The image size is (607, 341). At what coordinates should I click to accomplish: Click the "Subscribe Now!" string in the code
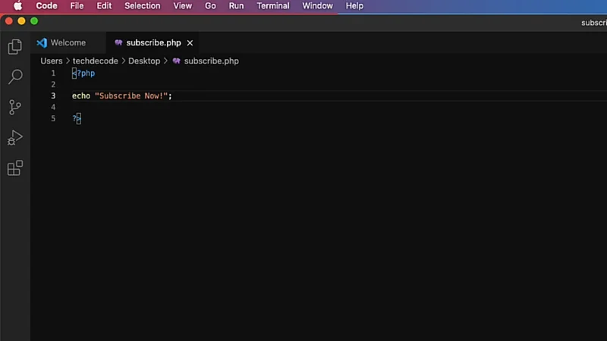coord(131,96)
